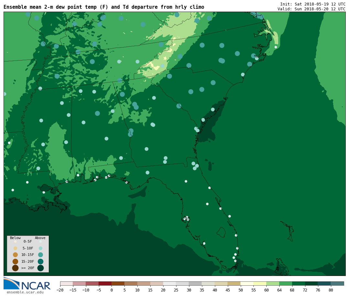The width and height of the screenshot is (349, 296).
Task: Click the '-10' tick label on the color bar
Action: click(86, 290)
